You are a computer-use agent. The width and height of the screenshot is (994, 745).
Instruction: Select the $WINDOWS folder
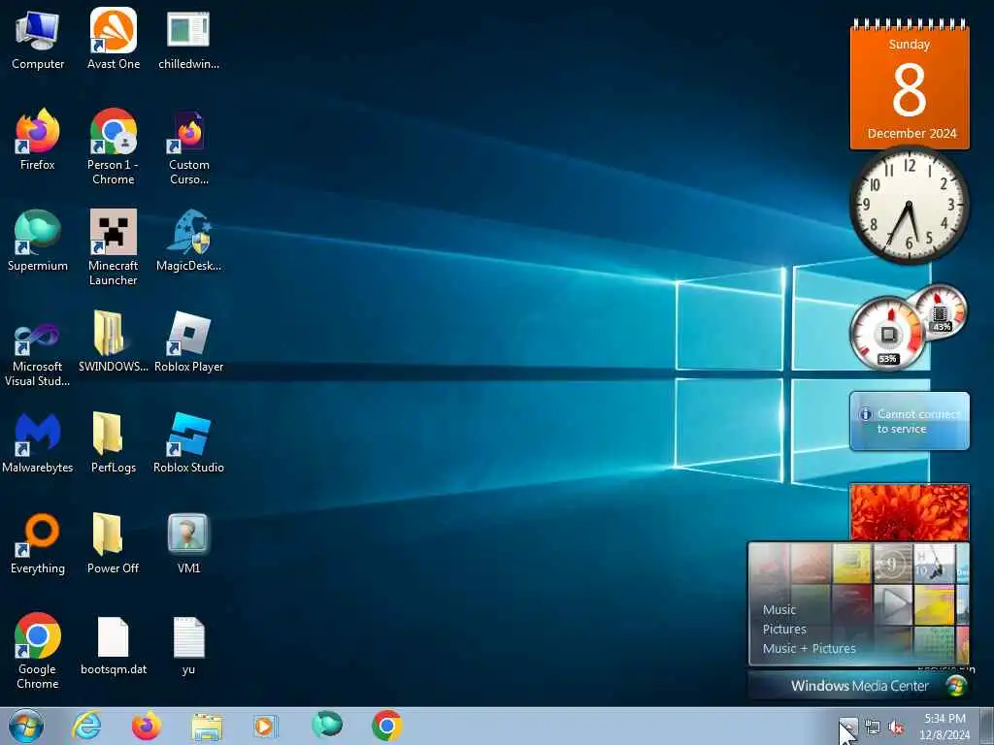tap(113, 341)
